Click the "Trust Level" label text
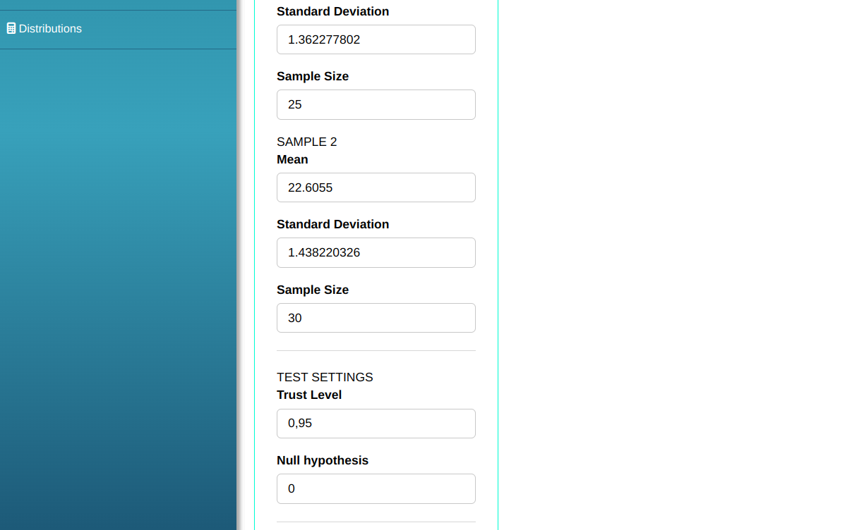This screenshot has height=530, width=852. point(309,395)
